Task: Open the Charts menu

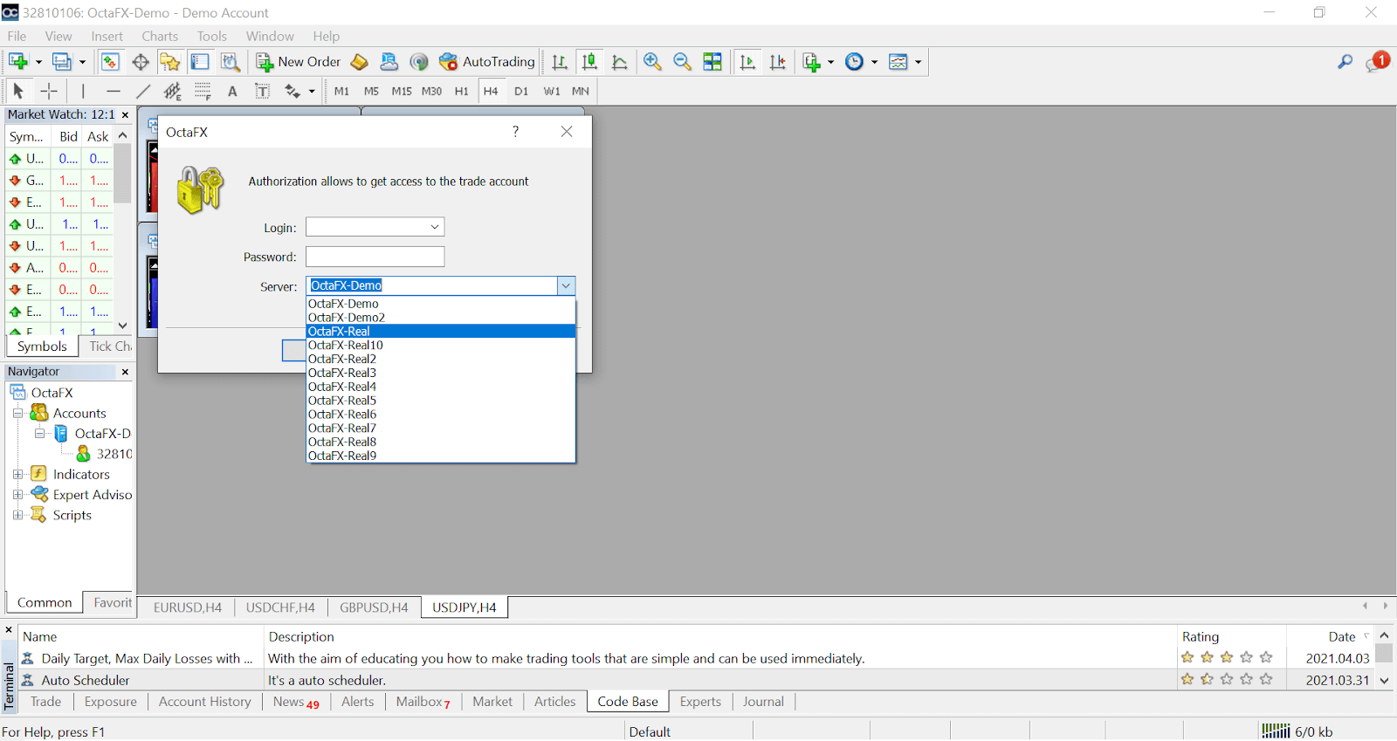Action: point(160,36)
